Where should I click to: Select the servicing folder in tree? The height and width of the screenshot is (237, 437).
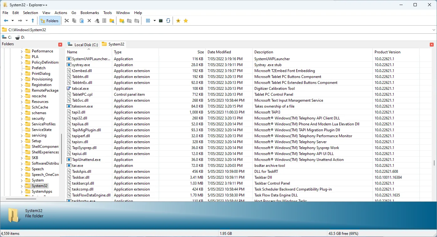(x=39, y=135)
